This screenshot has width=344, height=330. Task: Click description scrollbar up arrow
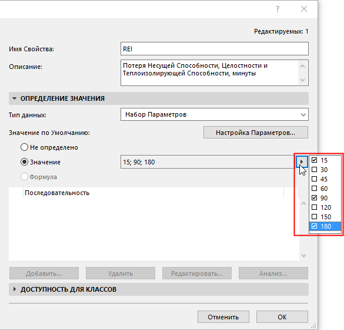point(302,66)
